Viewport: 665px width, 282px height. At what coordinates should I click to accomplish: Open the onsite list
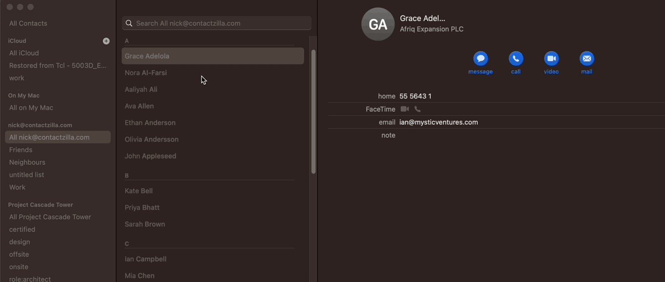19,267
